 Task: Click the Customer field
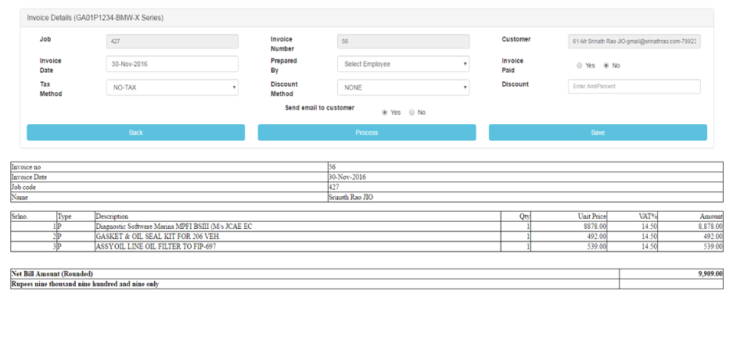634,41
